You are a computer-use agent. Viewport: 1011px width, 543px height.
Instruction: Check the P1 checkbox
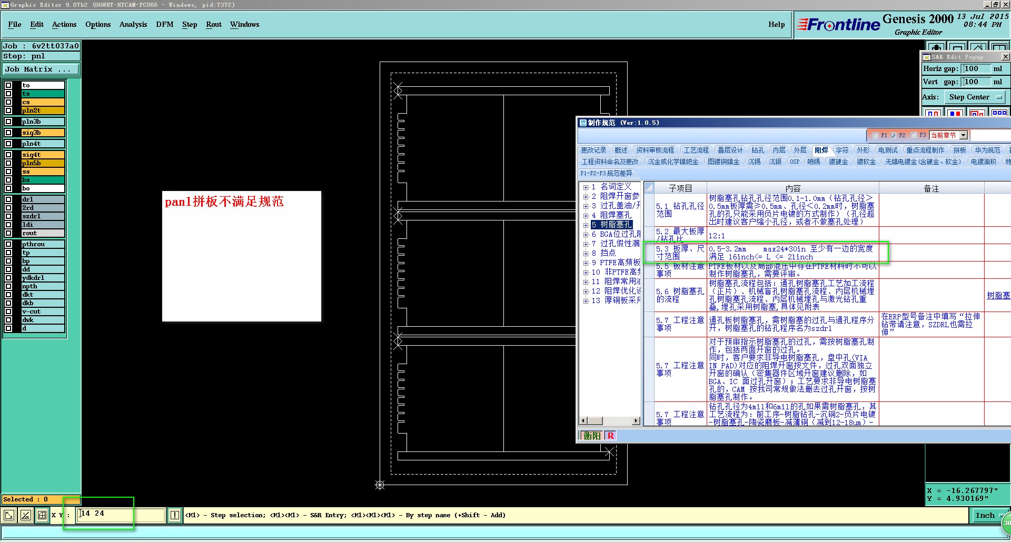(x=876, y=135)
